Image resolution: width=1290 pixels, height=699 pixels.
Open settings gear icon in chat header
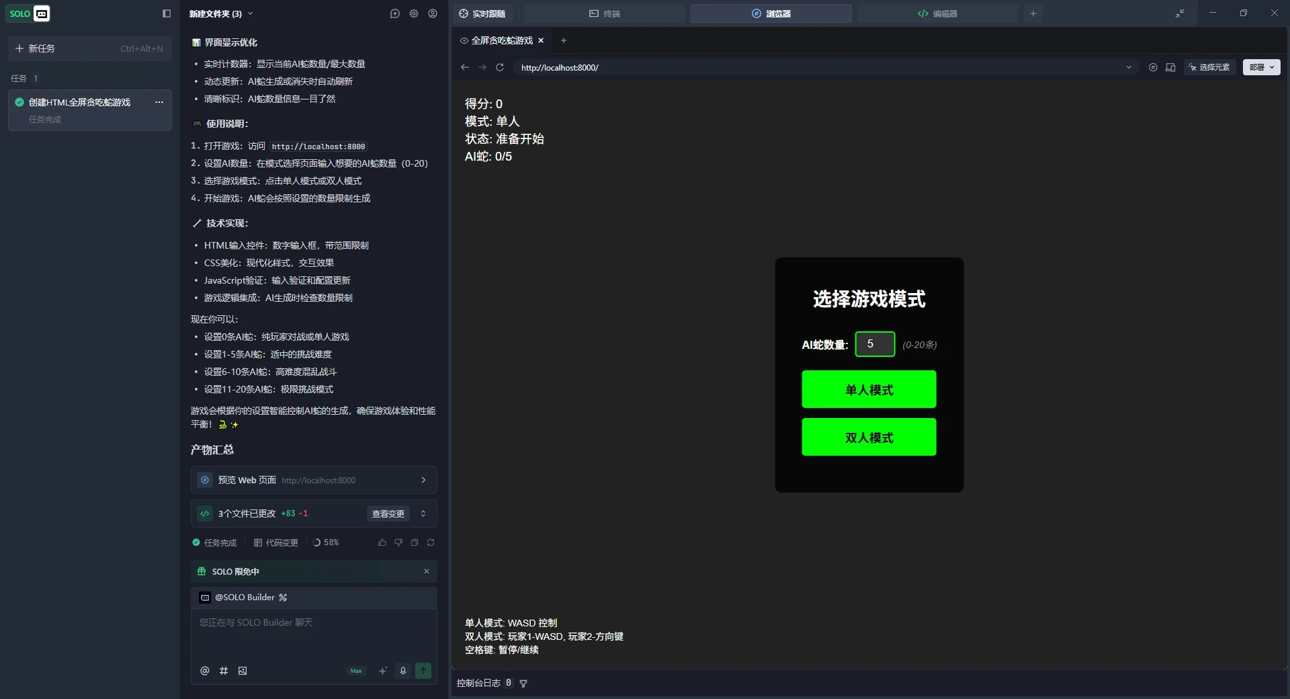(x=414, y=13)
